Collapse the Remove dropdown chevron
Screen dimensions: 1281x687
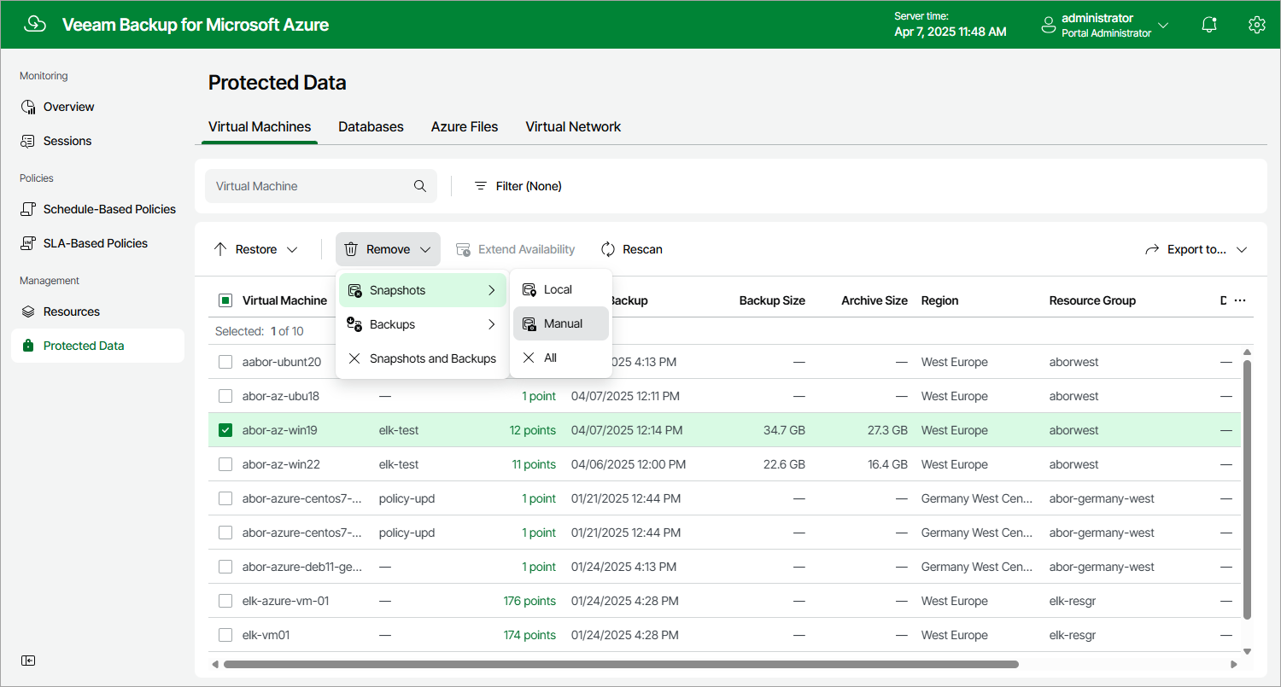(x=425, y=250)
